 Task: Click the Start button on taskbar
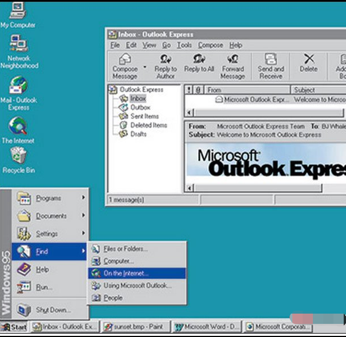14,327
